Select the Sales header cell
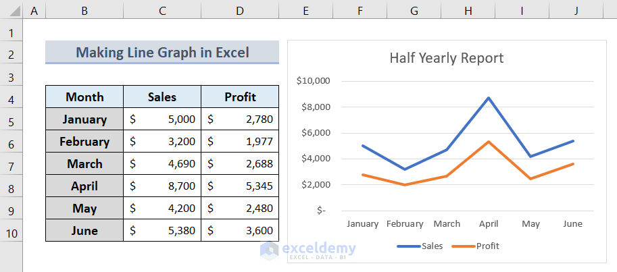 pyautogui.click(x=162, y=97)
